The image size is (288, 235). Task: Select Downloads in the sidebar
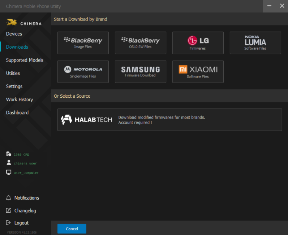click(17, 47)
